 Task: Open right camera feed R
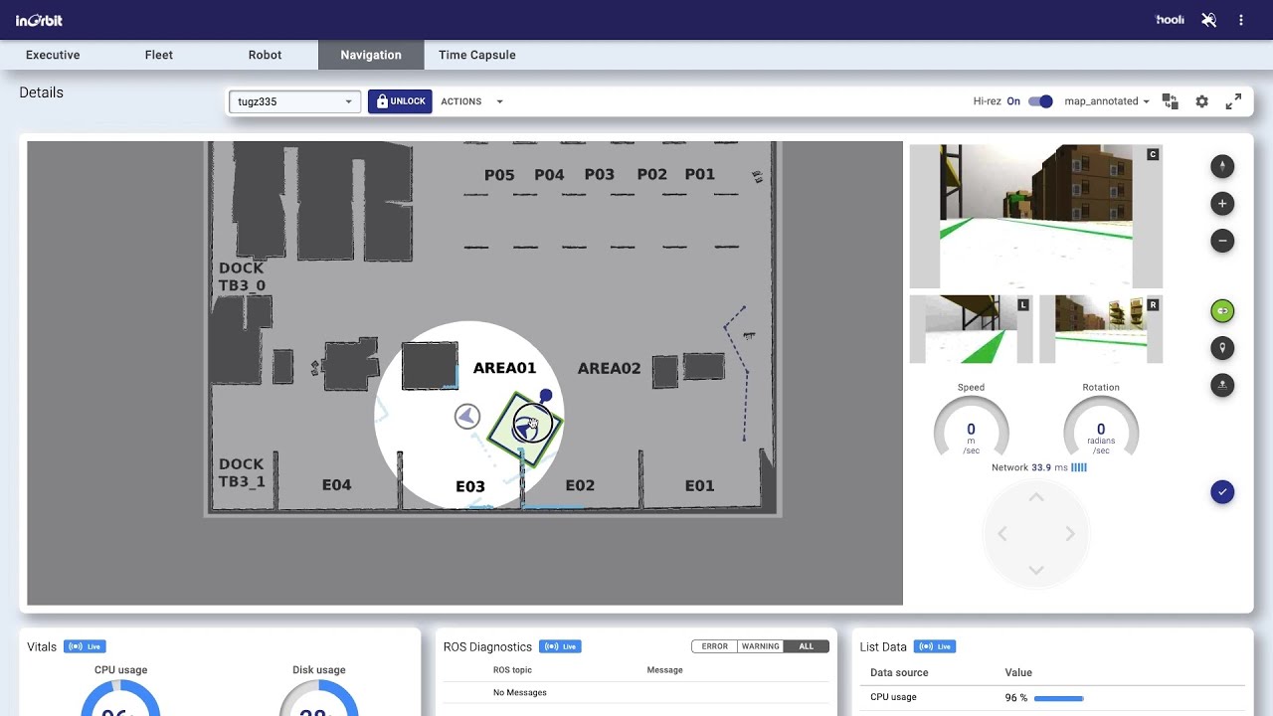[x=1101, y=329]
